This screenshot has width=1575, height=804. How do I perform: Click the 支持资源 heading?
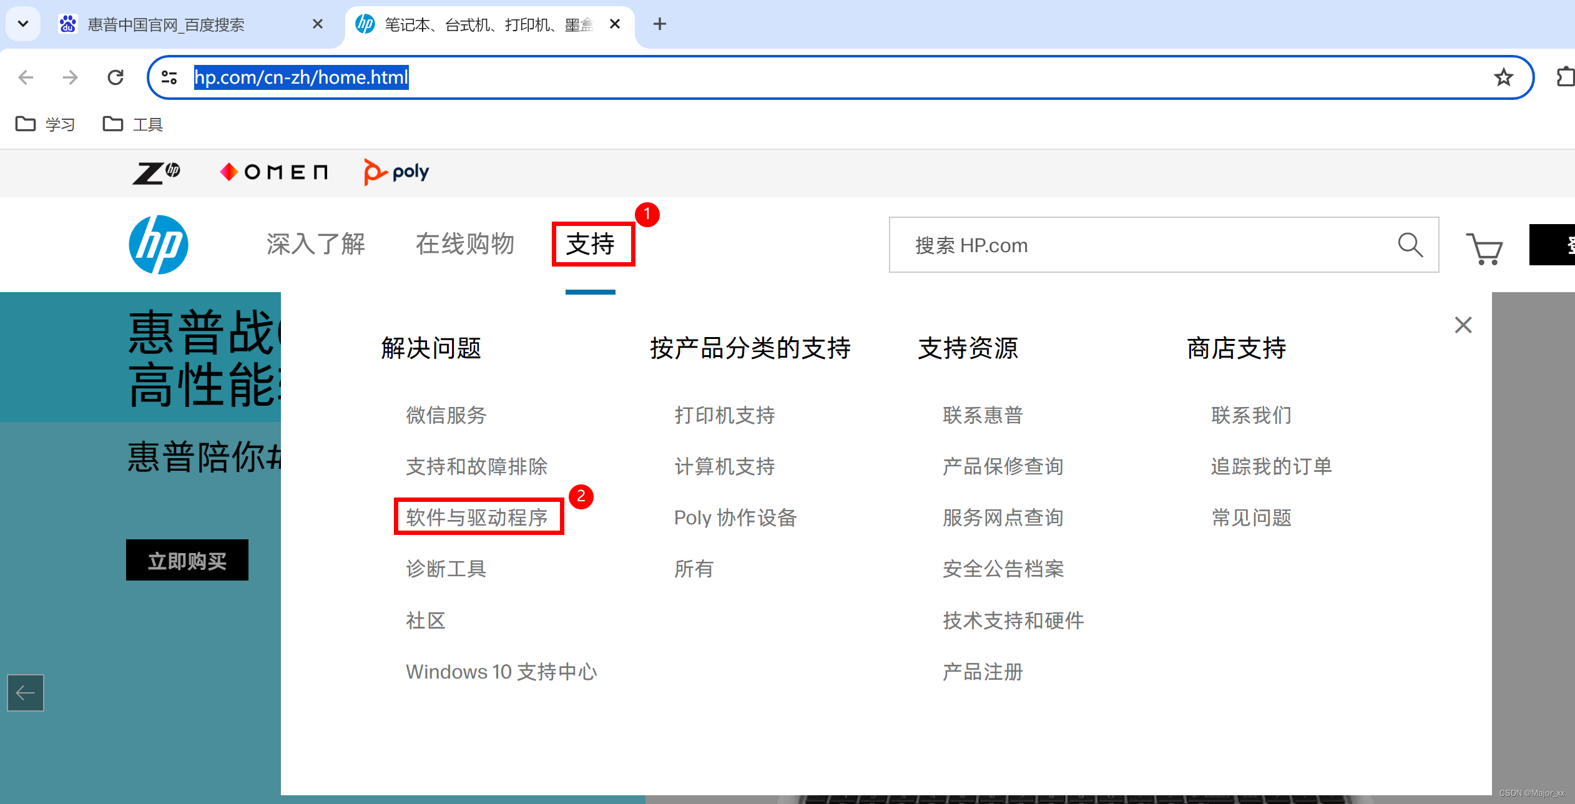point(968,348)
